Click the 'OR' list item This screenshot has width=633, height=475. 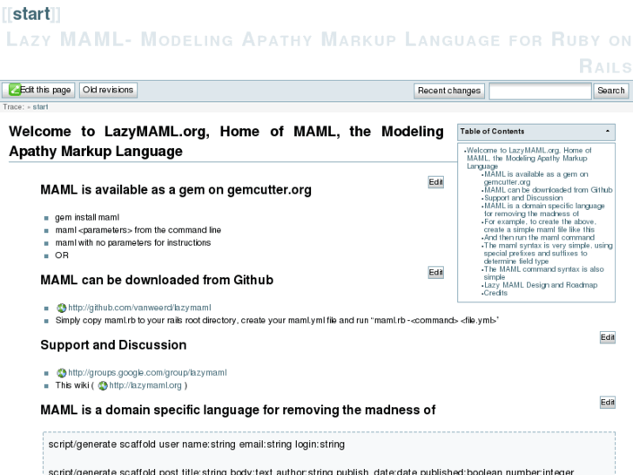point(62,255)
